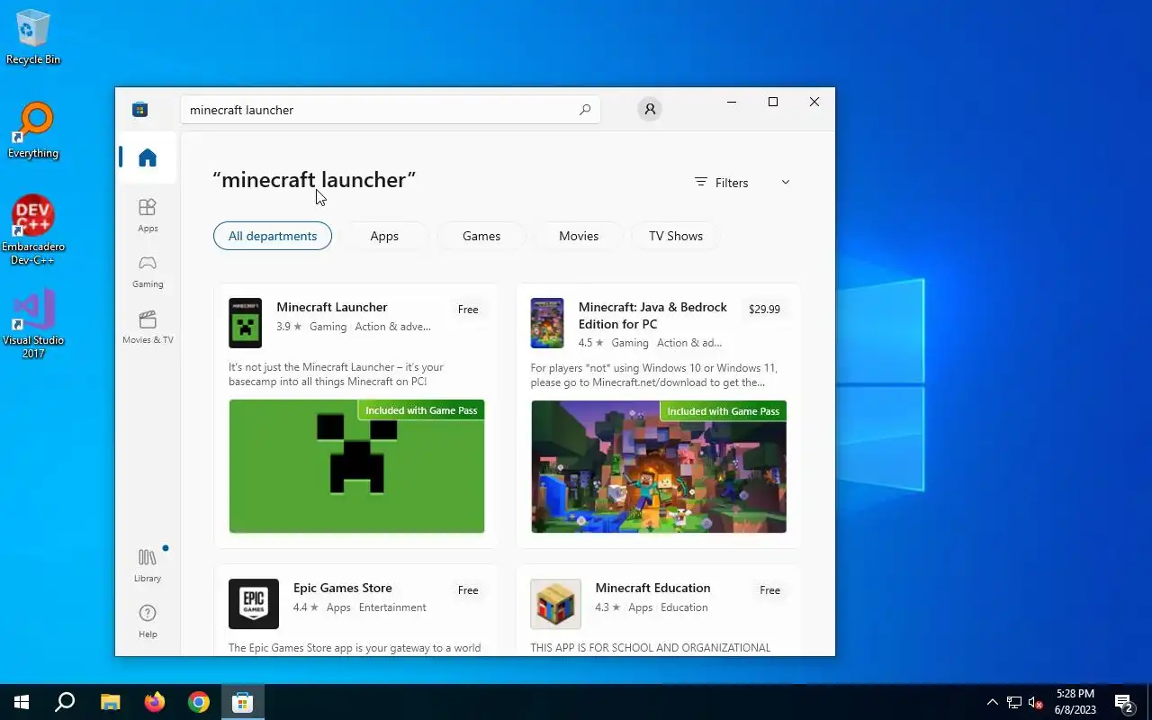
Task: Open taskbar search
Action: point(65,702)
